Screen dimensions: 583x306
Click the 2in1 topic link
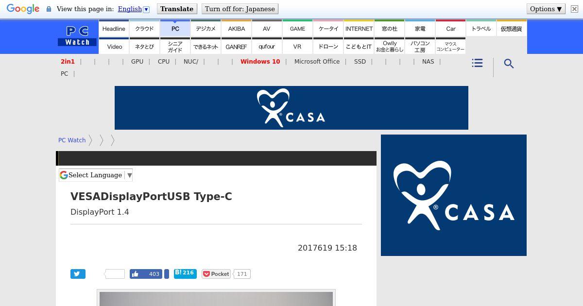(x=68, y=61)
